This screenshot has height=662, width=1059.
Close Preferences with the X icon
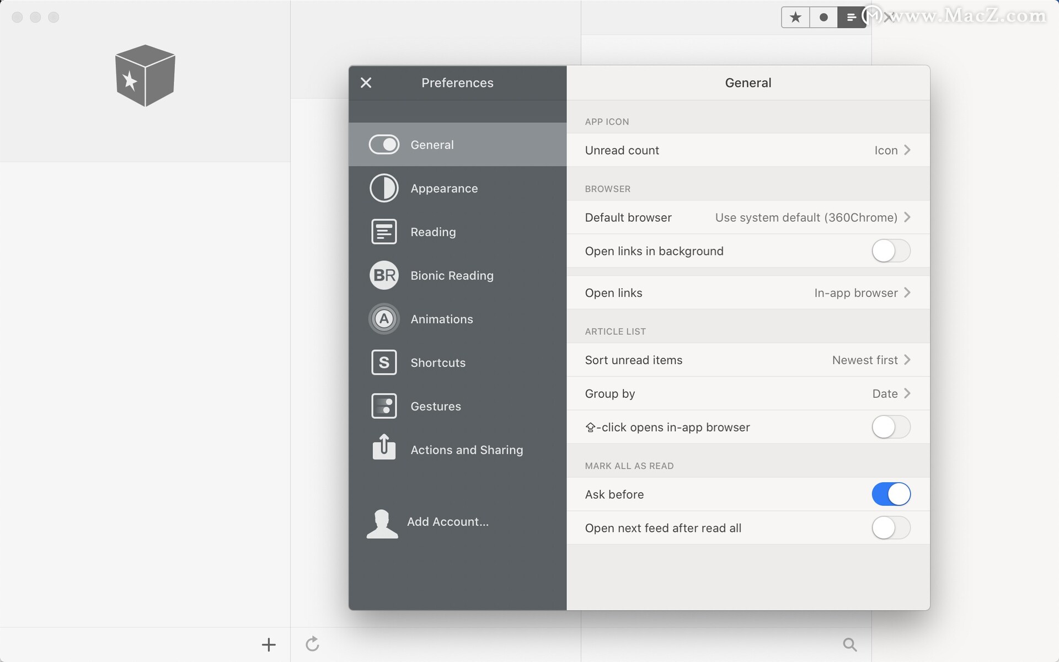tap(366, 83)
